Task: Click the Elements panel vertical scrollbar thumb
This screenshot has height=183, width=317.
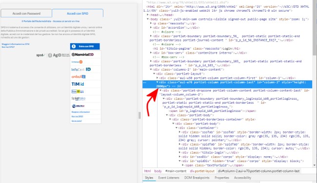Action: click(x=315, y=28)
